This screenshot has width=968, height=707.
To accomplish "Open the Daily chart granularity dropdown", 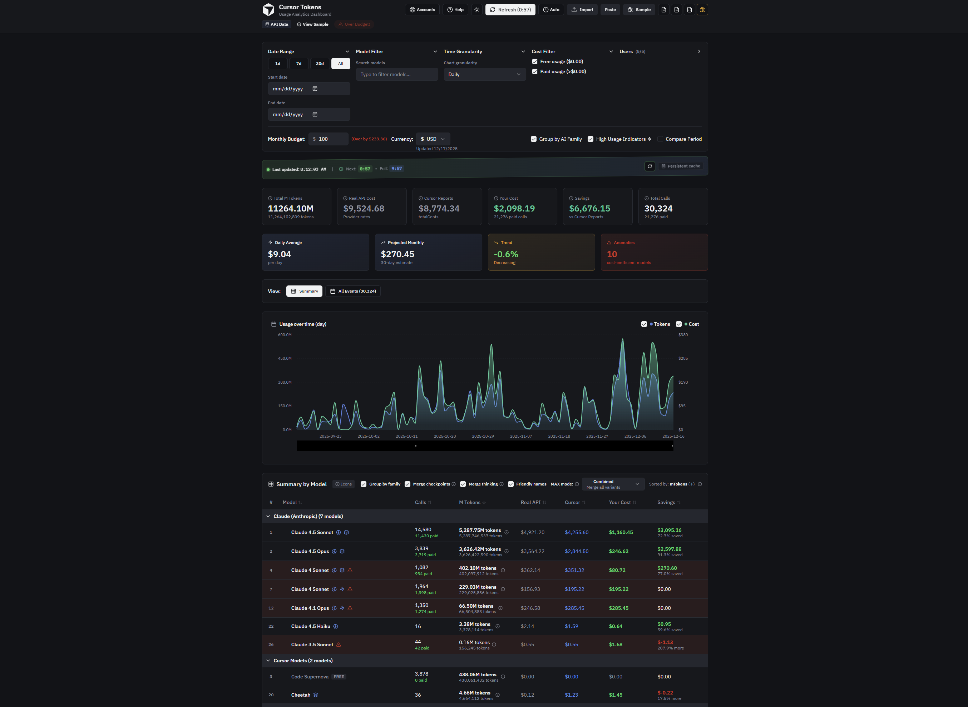I will coord(484,74).
